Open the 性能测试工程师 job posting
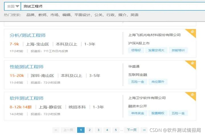The image size is (205, 135). (x=26, y=67)
